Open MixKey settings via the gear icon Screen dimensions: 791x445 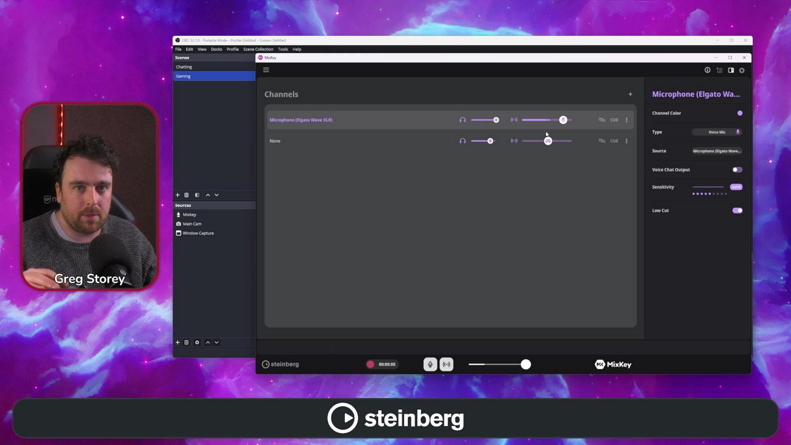click(x=742, y=70)
